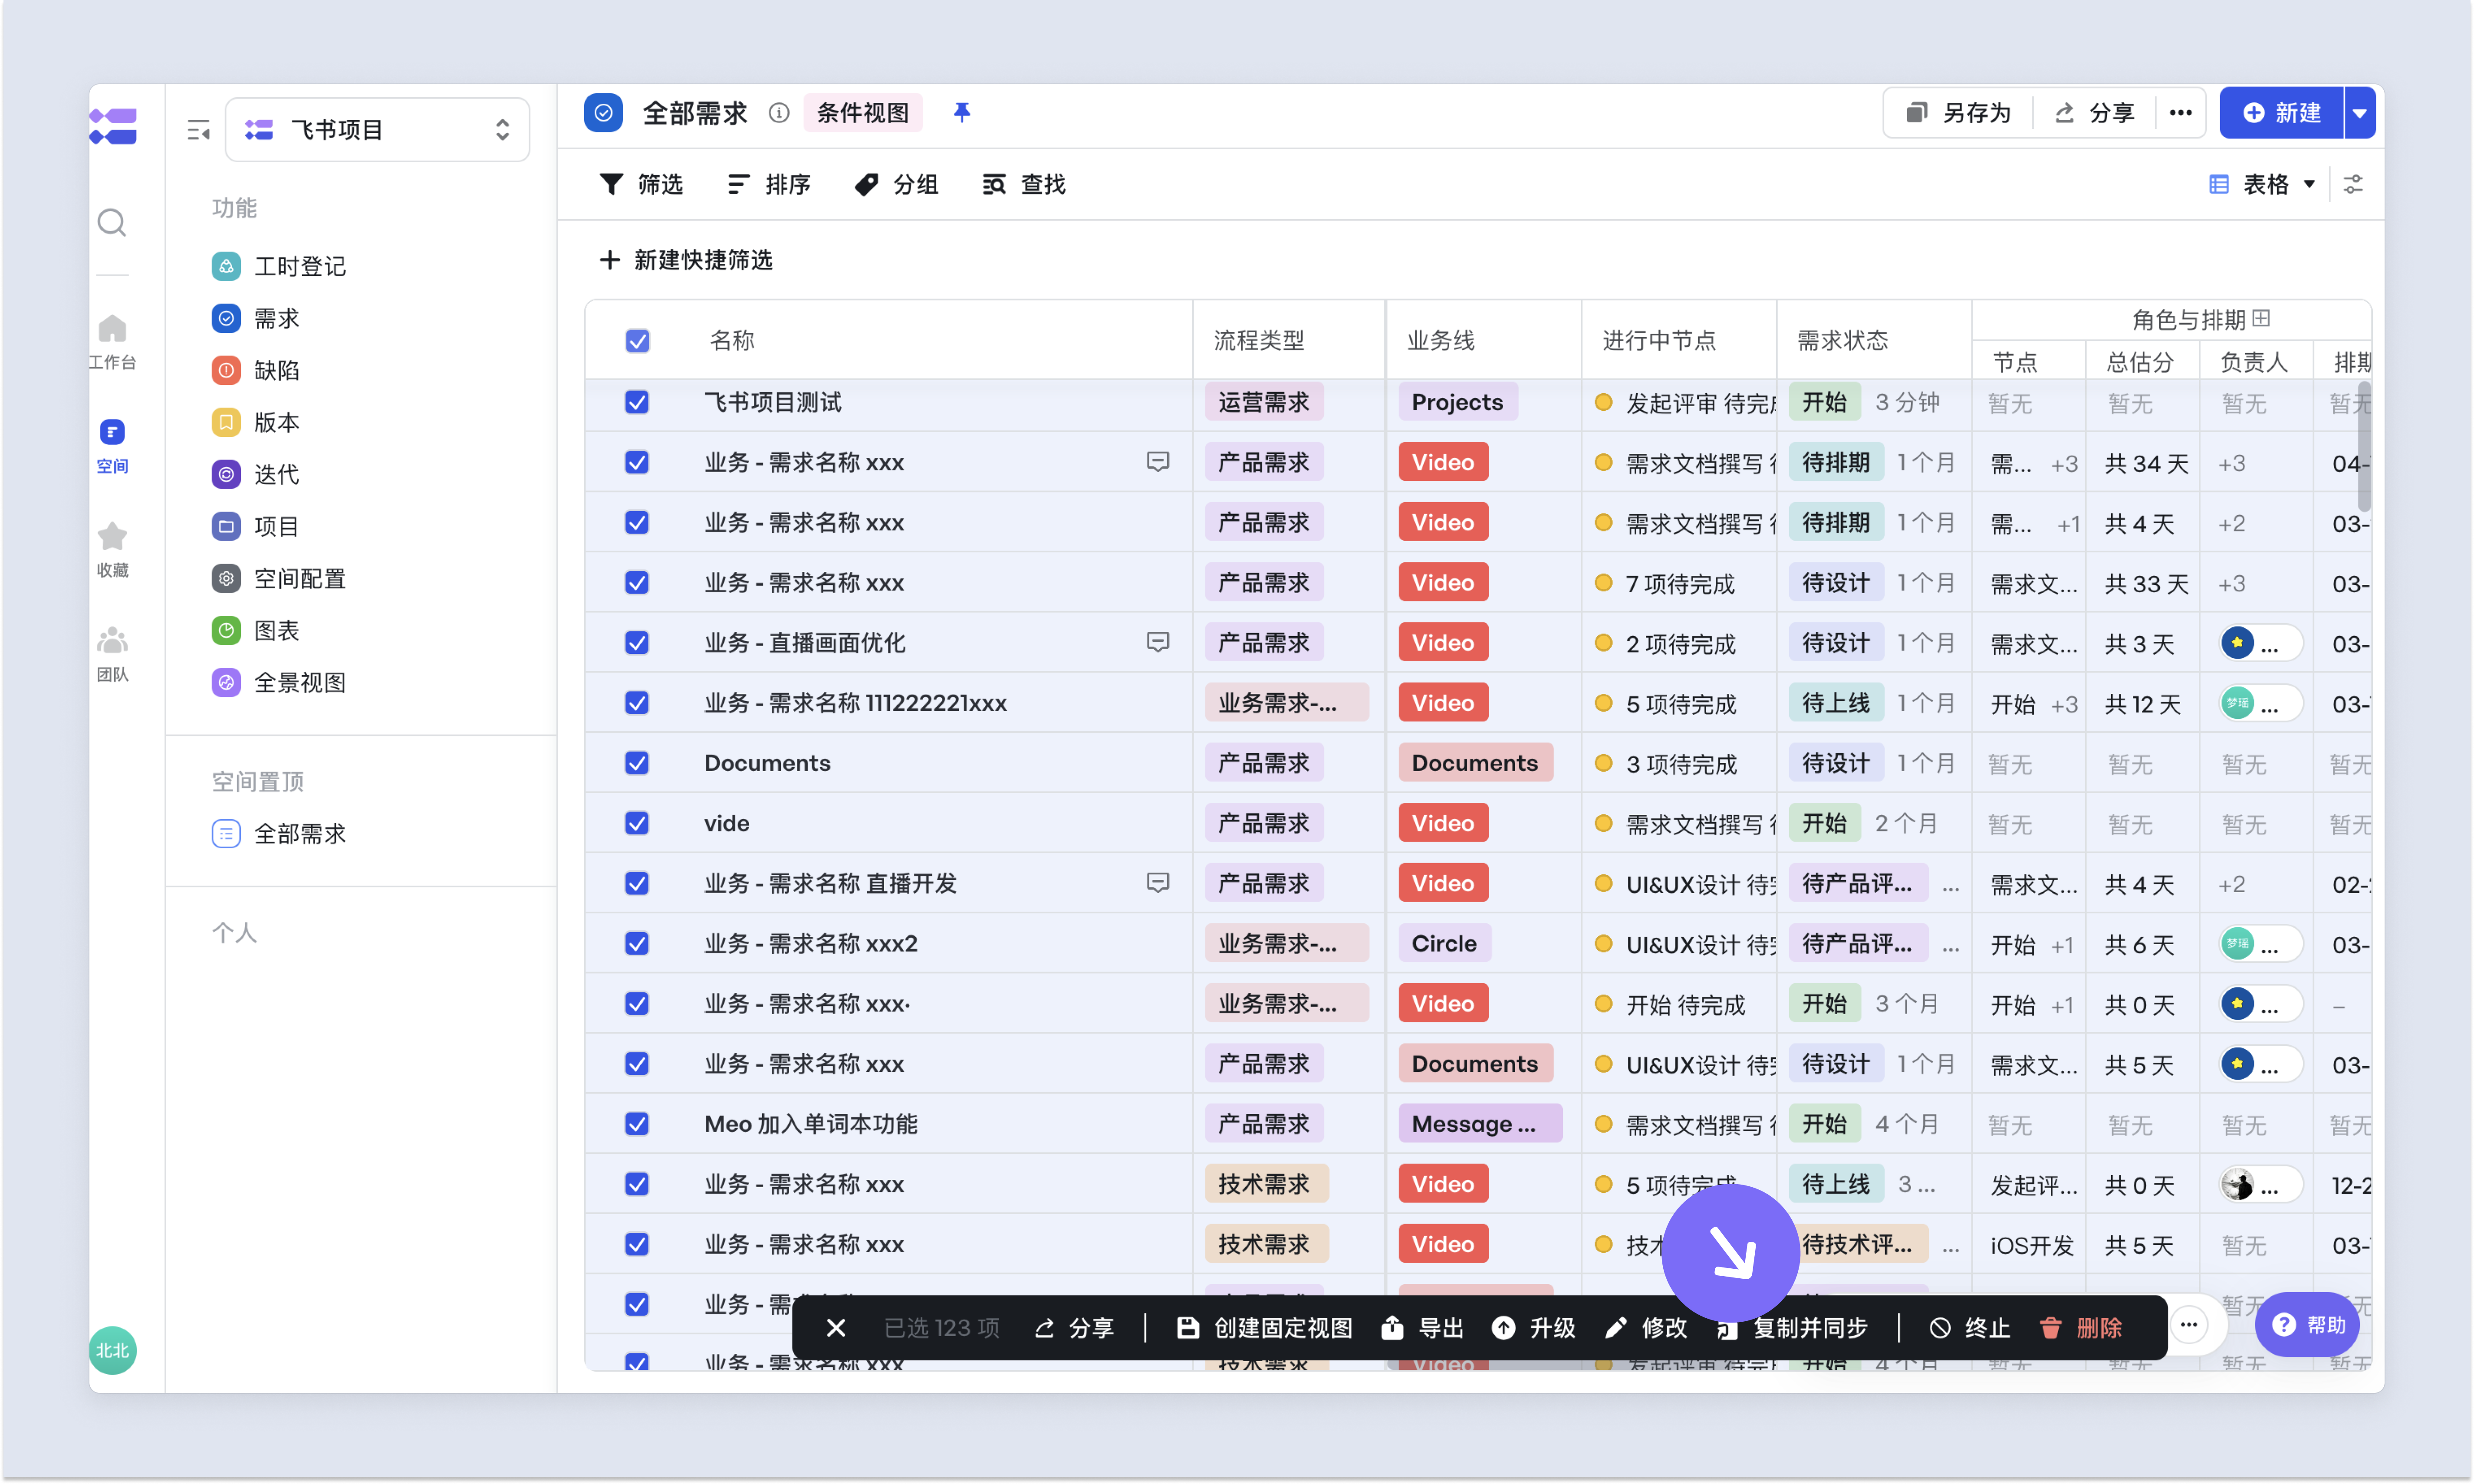Click 分享 in the bulk action bar

(x=1074, y=1328)
